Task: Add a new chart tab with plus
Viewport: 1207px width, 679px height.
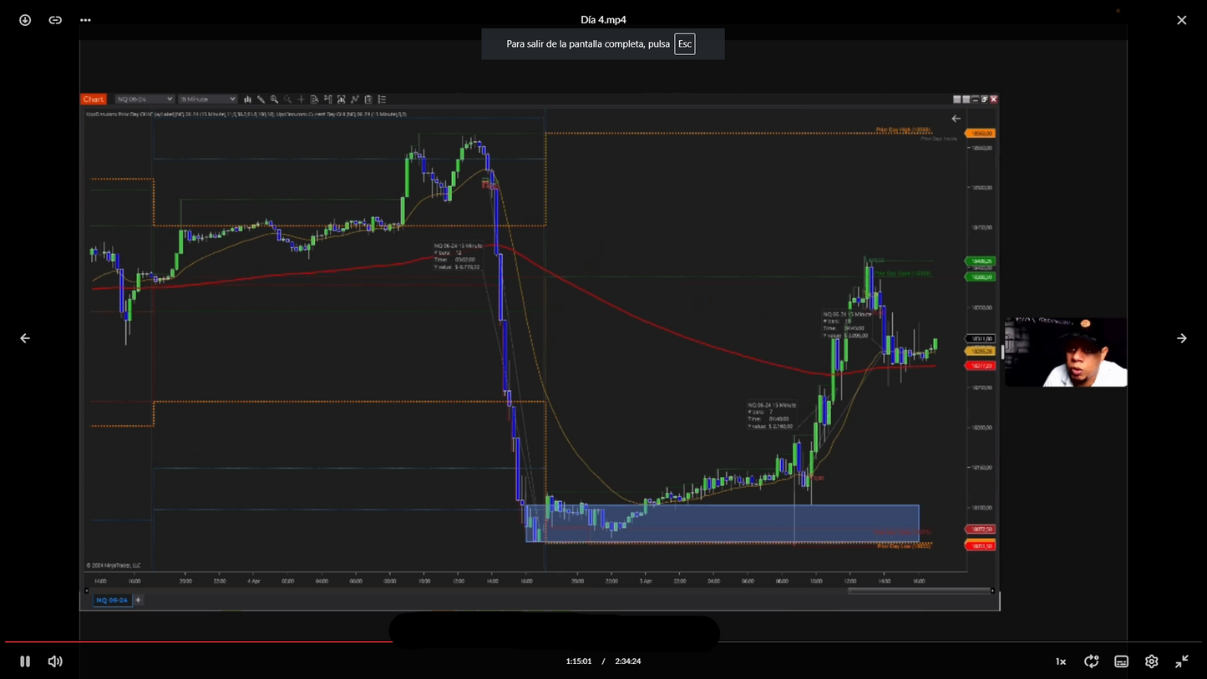Action: click(139, 600)
